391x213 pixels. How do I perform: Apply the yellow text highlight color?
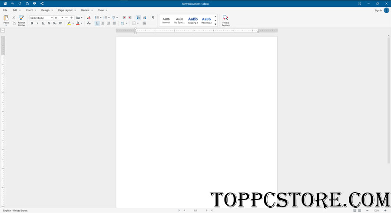[x=69, y=23]
